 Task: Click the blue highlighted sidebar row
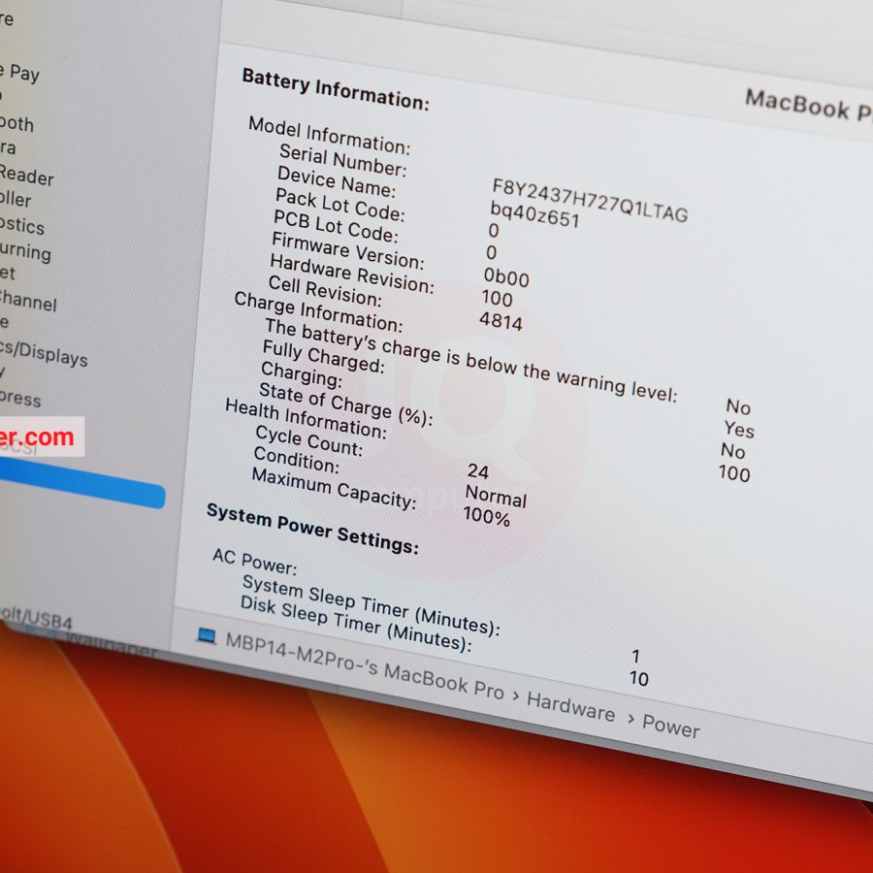[x=82, y=483]
